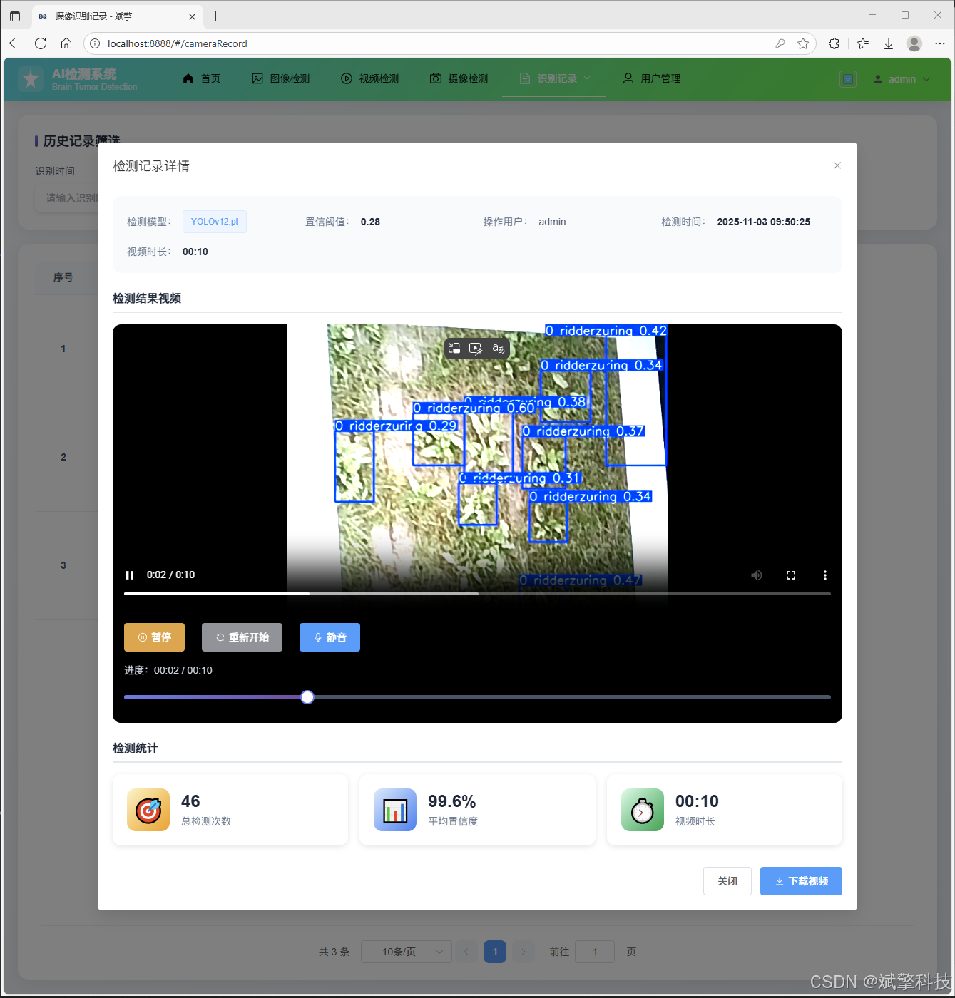Image resolution: width=955 pixels, height=998 pixels.
Task: Click row 2 in the 序号 column
Action: pos(63,457)
